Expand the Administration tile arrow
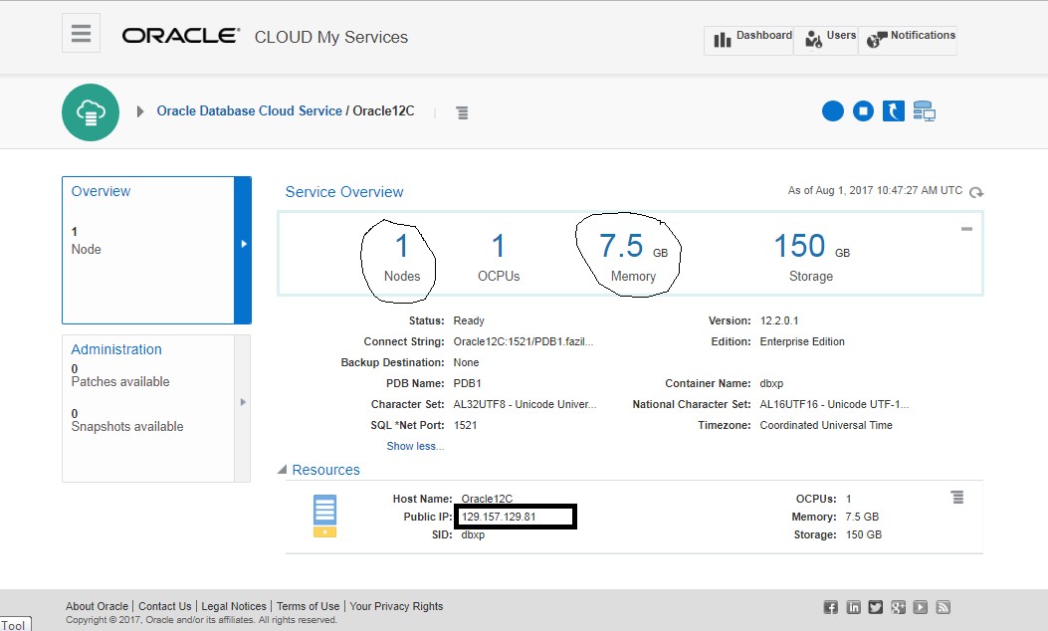This screenshot has width=1048, height=631. 242,402
